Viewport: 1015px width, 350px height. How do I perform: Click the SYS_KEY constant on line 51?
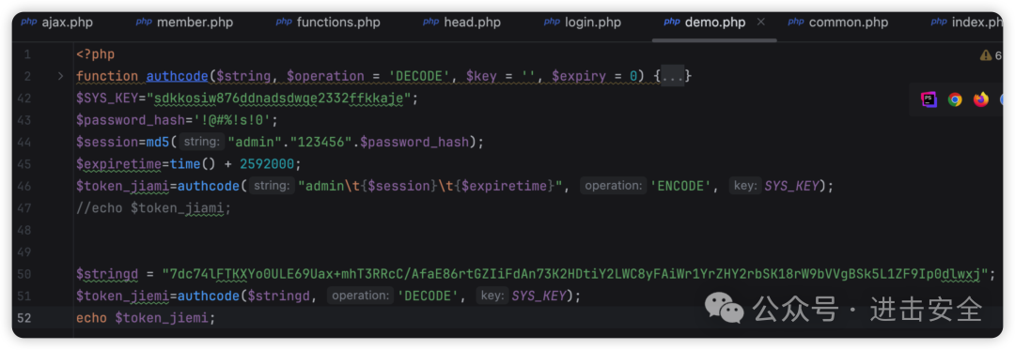[538, 297]
